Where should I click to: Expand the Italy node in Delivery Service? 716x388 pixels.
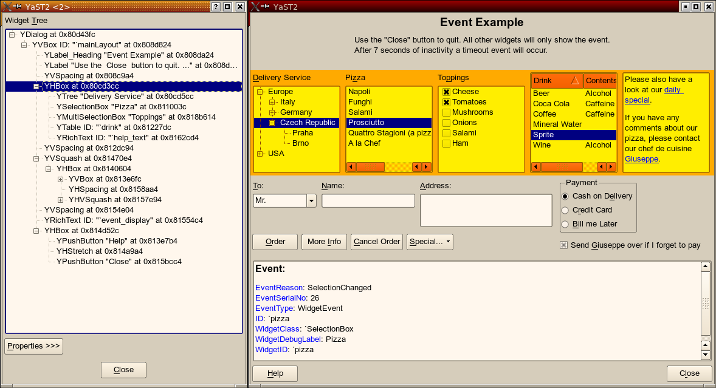point(272,102)
